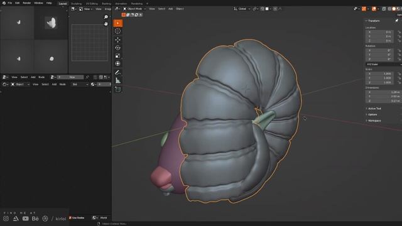Open the proportional editing falloff selector
402x226 pixels.
pos(280,9)
